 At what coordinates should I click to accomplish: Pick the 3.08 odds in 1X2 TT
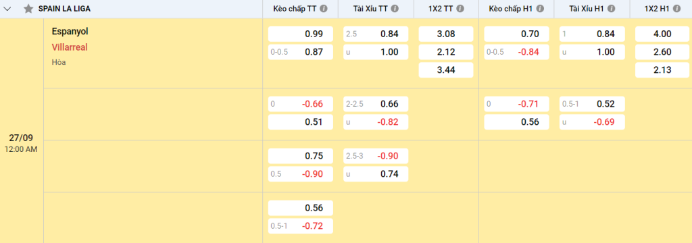tap(446, 34)
